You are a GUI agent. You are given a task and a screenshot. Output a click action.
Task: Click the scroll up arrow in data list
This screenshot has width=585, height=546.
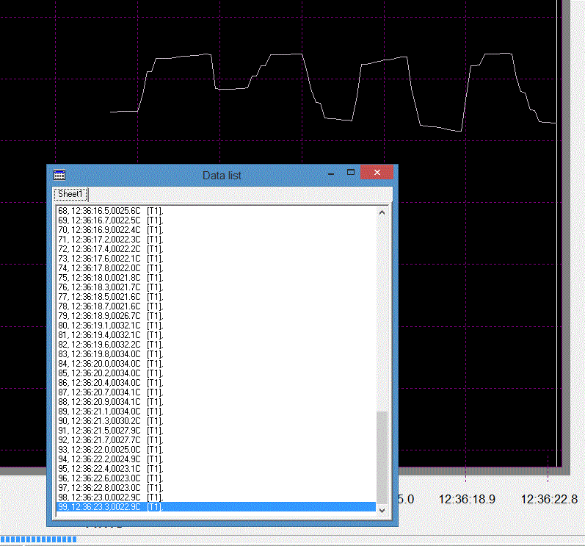[x=382, y=212]
